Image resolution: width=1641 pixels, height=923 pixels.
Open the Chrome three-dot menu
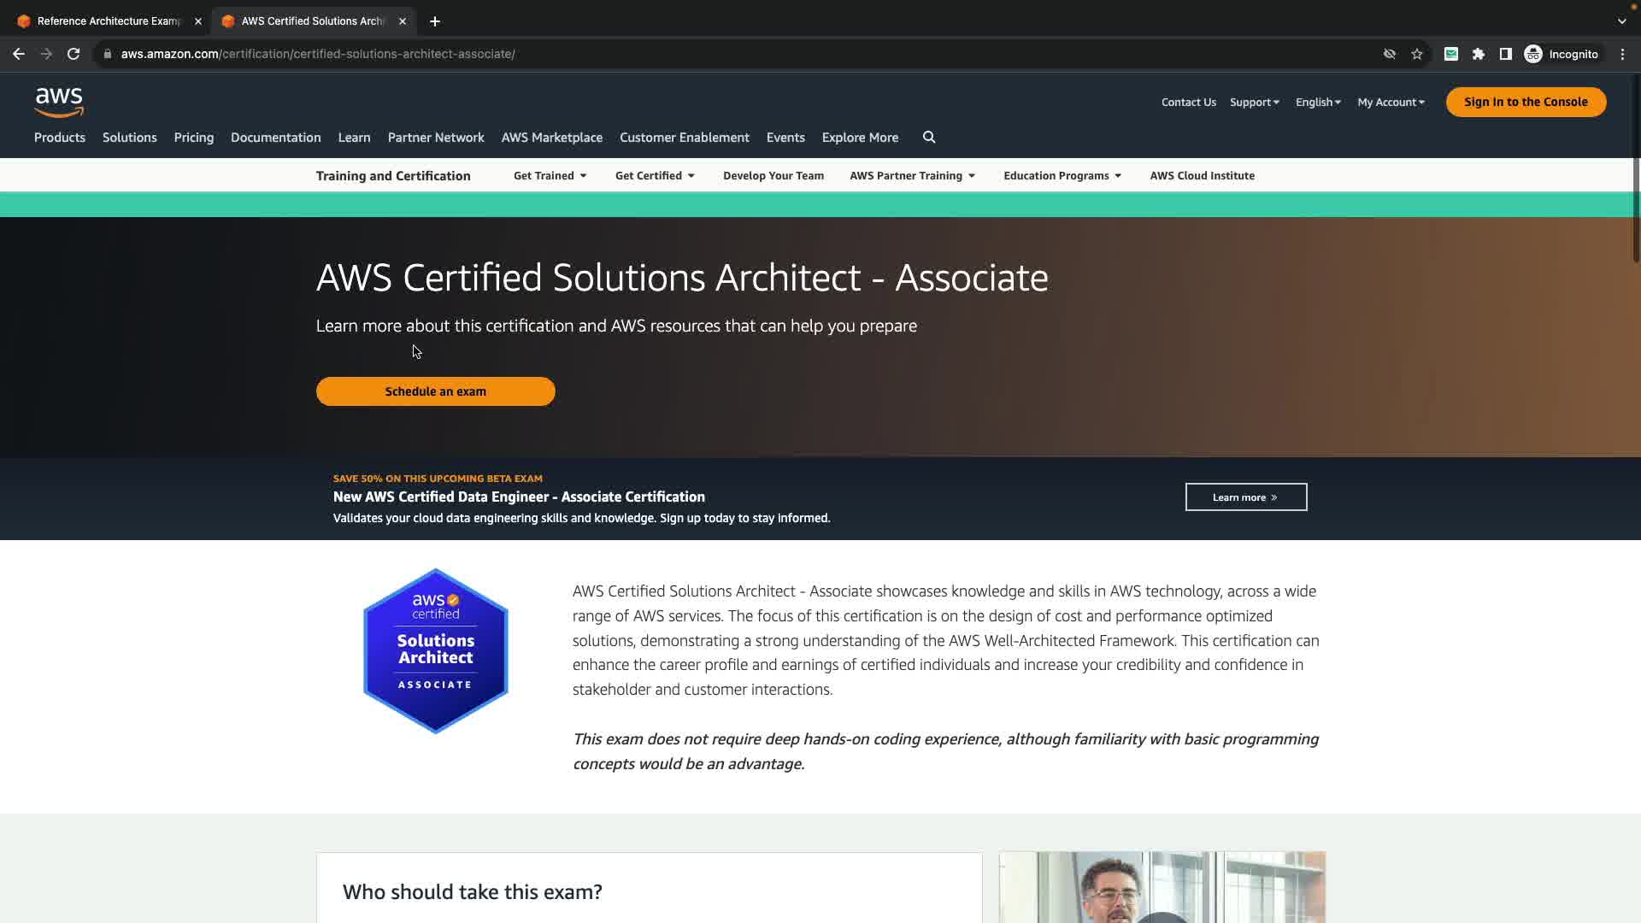pyautogui.click(x=1623, y=54)
